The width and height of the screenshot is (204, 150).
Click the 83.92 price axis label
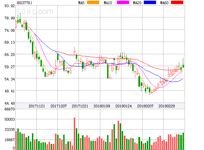tap(10, 6)
